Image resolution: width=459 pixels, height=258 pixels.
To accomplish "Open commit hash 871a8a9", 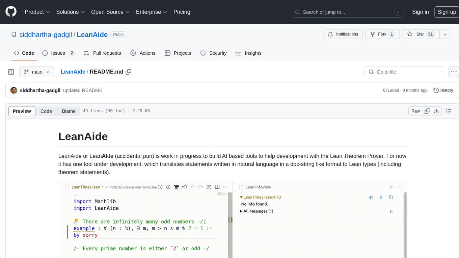I will (x=391, y=91).
